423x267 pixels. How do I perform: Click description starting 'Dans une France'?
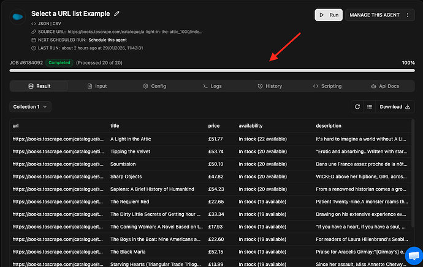(x=362, y=164)
